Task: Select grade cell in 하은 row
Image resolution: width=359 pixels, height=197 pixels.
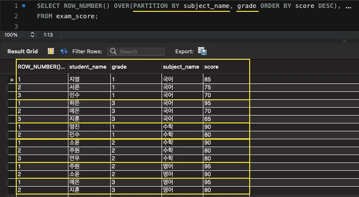Action: pyautogui.click(x=136, y=103)
